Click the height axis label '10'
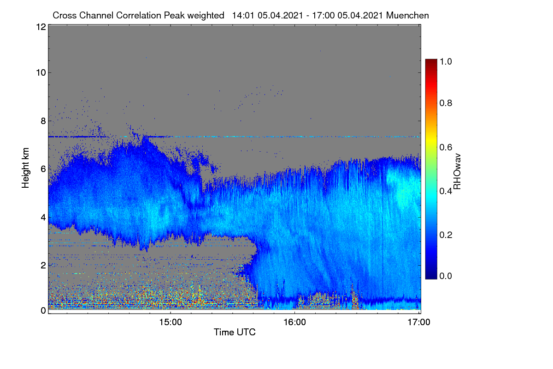Image resolution: width=553 pixels, height=369 pixels. click(41, 72)
